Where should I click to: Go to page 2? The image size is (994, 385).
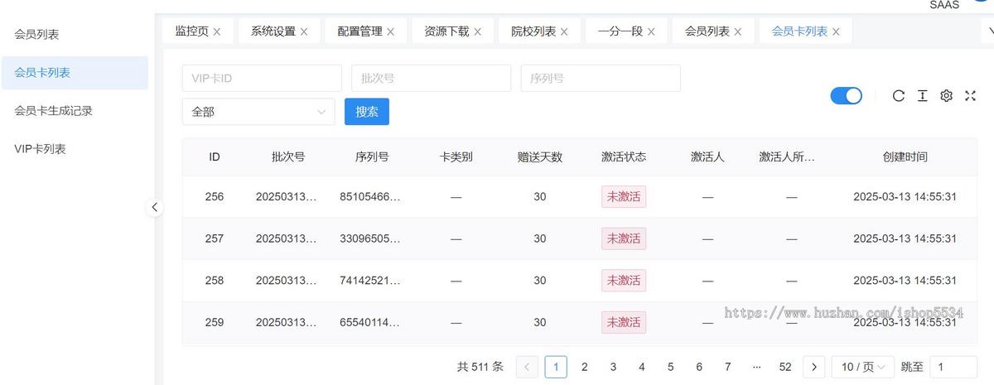point(585,367)
